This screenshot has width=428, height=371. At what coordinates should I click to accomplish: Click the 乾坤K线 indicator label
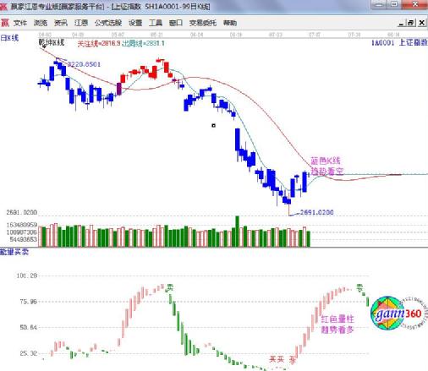click(52, 42)
